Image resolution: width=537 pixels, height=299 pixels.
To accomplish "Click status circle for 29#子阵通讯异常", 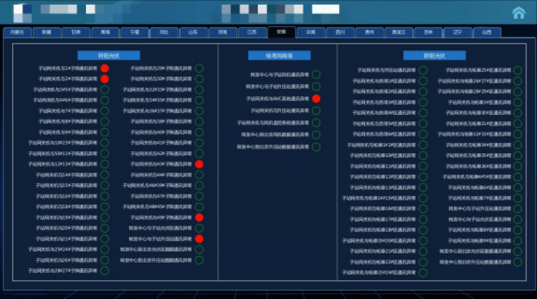I will 199,69.
